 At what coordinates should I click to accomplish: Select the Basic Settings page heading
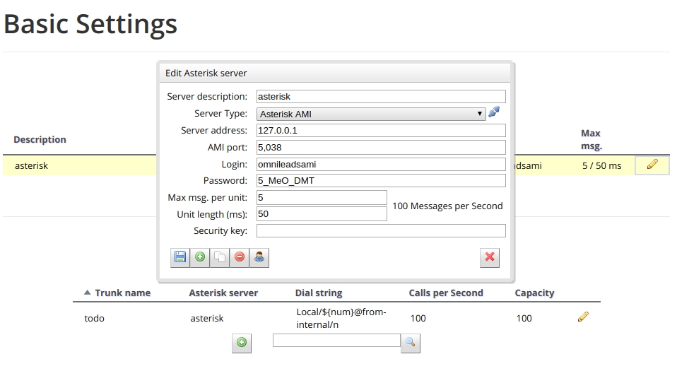pyautogui.click(x=90, y=24)
